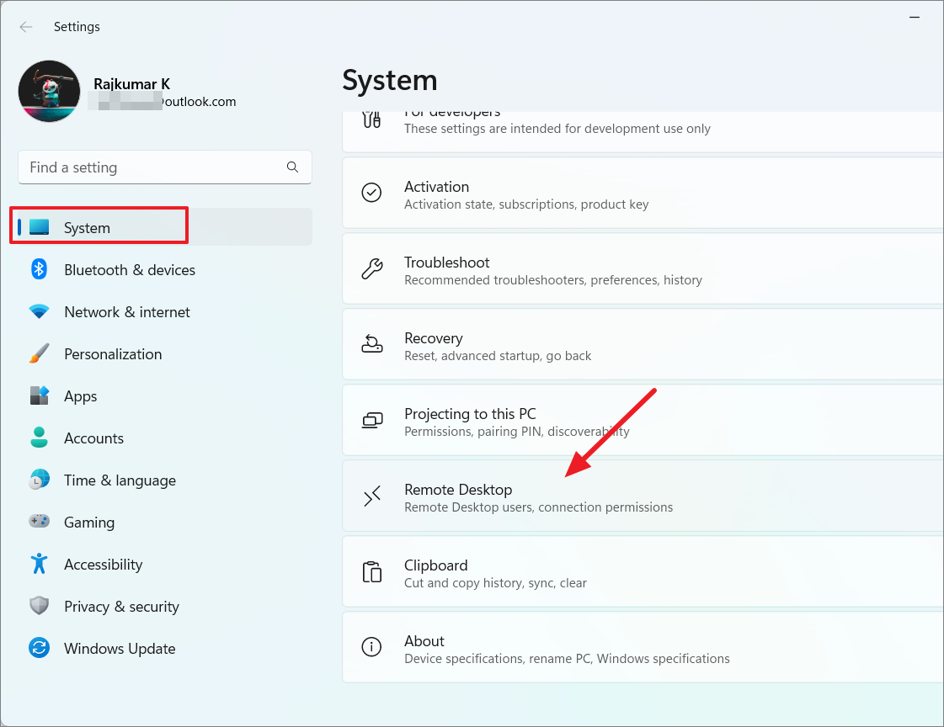This screenshot has height=727, width=944.
Task: Click the Accounts person icon
Action: pyautogui.click(x=39, y=438)
